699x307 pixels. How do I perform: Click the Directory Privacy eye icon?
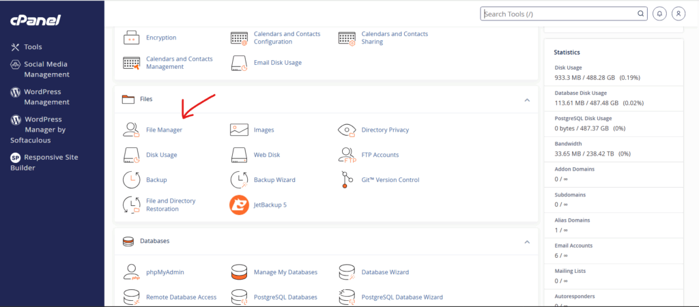347,130
